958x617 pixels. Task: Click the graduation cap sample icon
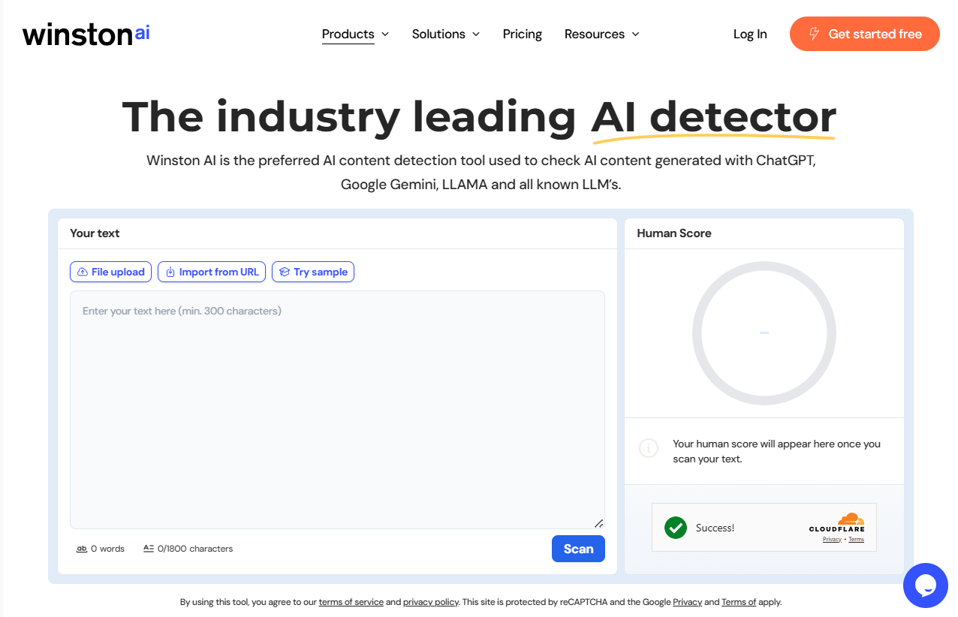(285, 272)
